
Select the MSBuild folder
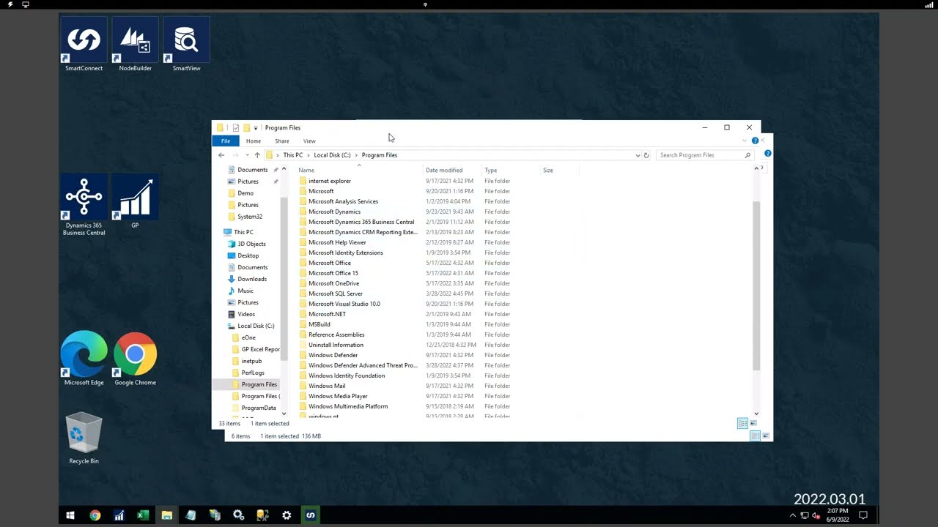320,324
